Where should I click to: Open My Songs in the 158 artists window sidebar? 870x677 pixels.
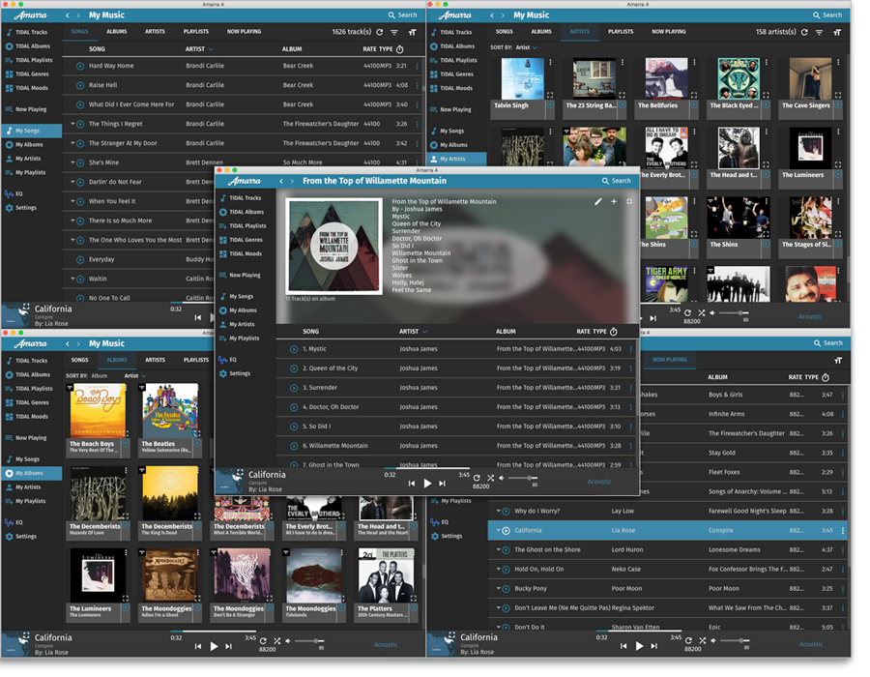448,131
